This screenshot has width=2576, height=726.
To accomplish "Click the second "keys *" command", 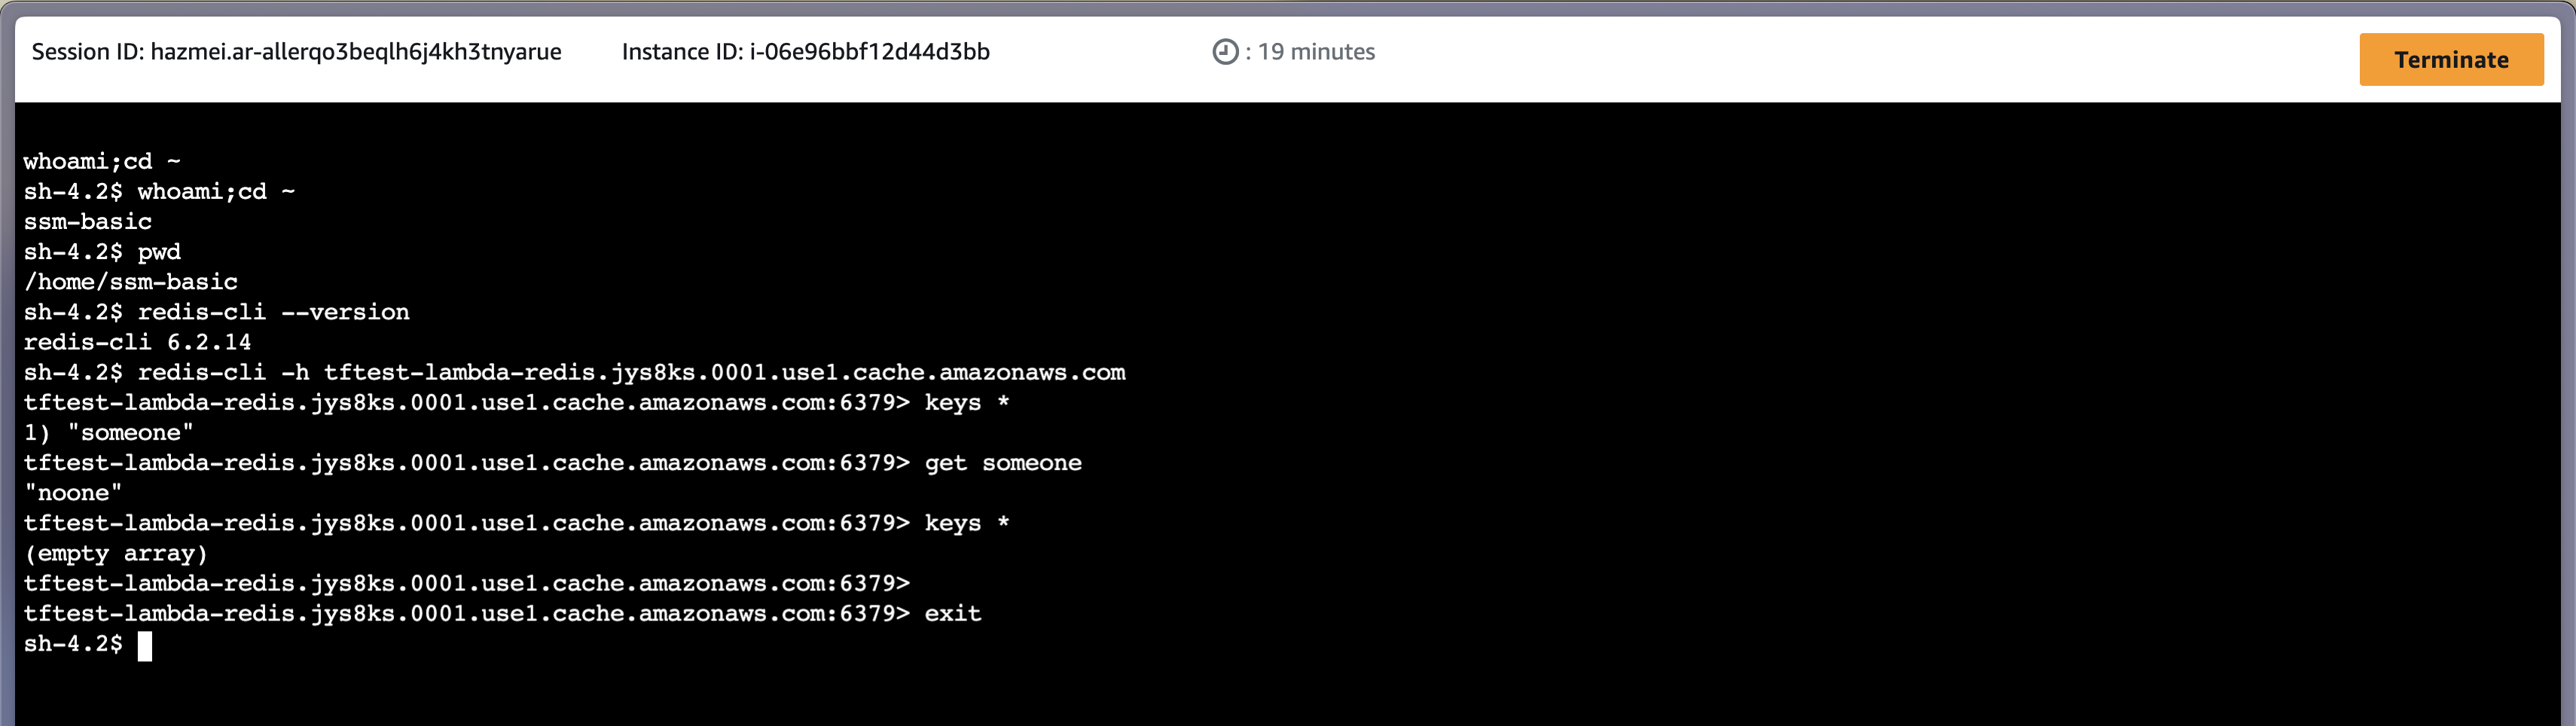I will coord(966,523).
